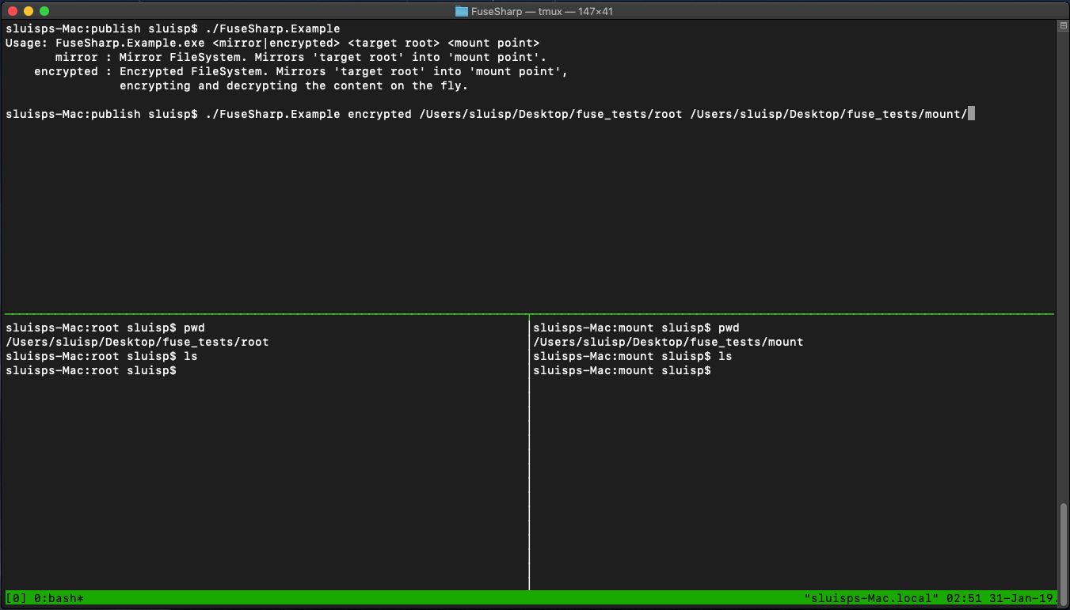Click the "sluisps-Mac.local" hostname in the status bar
1070x610 pixels.
(870, 598)
